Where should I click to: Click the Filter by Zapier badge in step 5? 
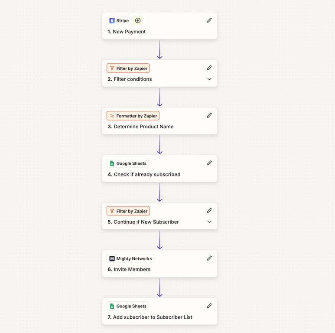click(x=128, y=211)
